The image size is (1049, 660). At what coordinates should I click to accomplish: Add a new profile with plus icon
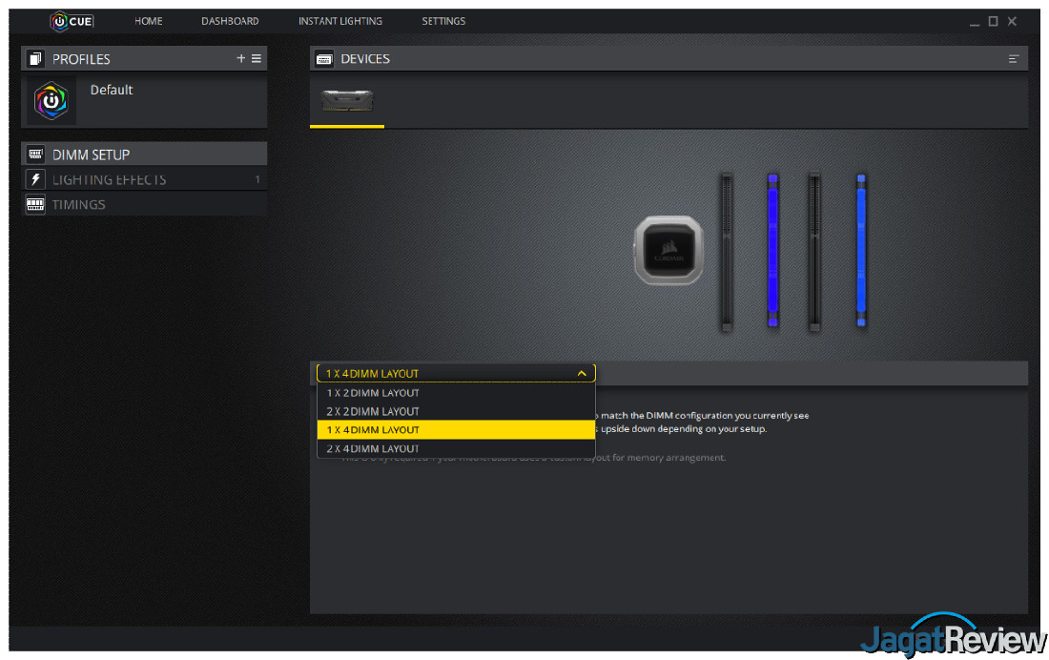tap(241, 59)
